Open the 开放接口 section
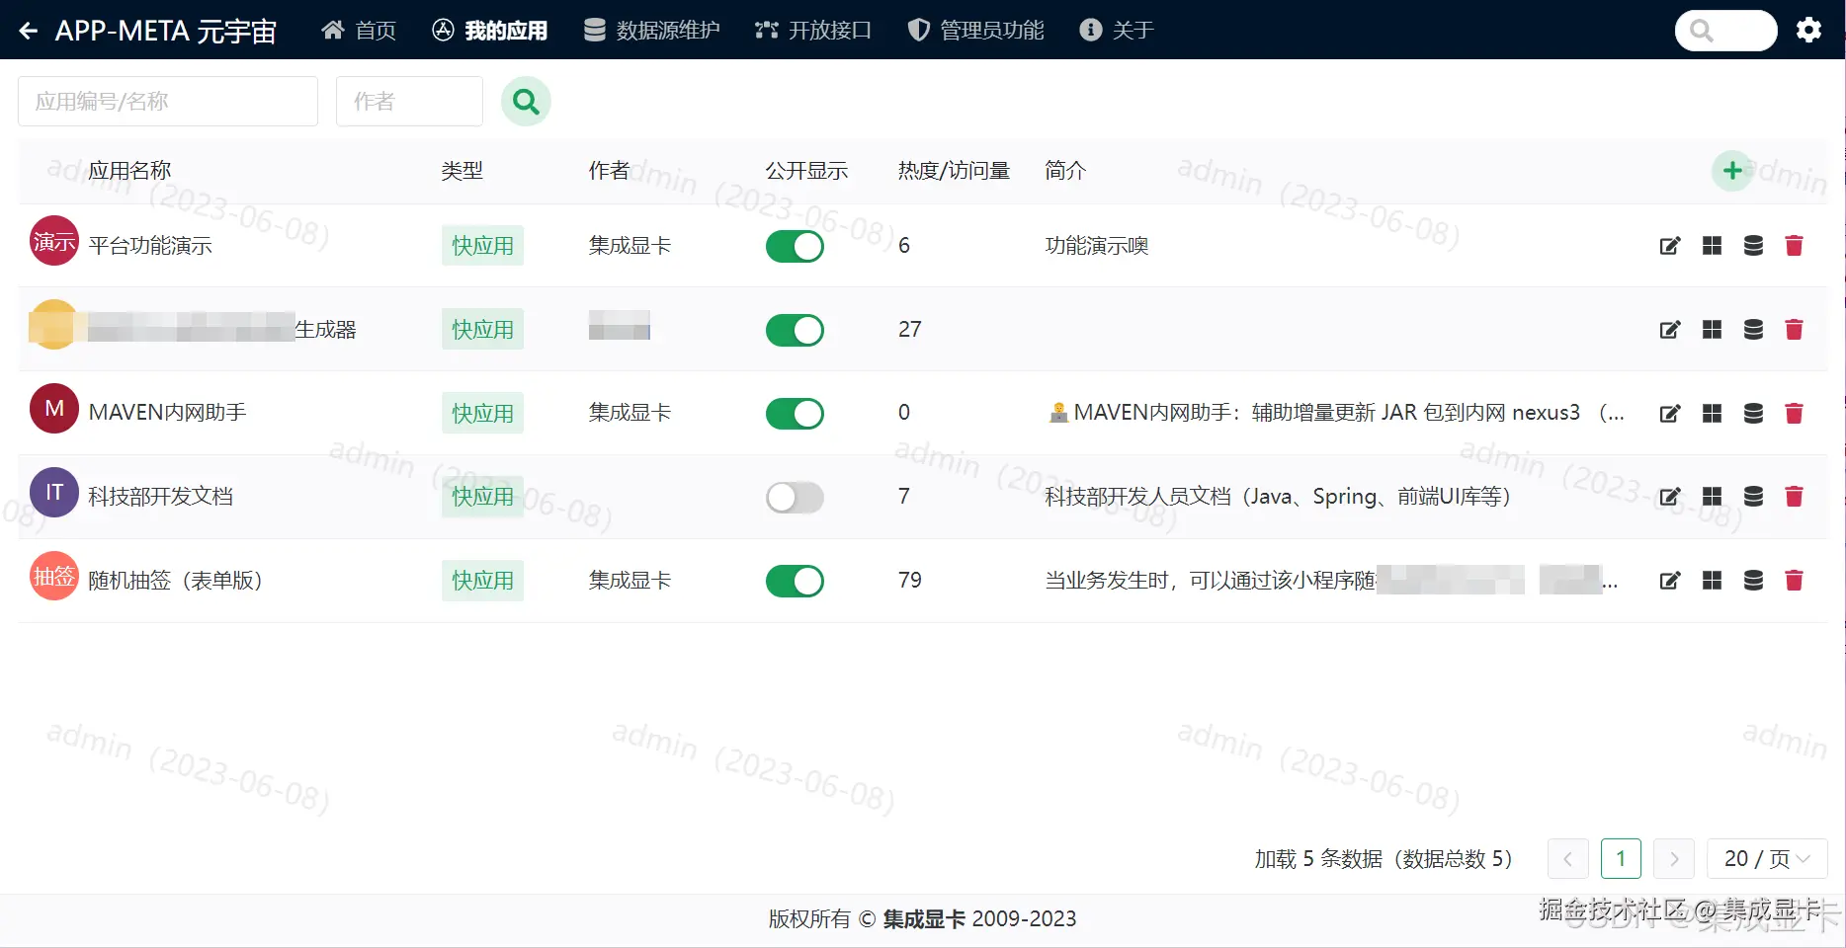Viewport: 1846px width, 948px height. [813, 30]
